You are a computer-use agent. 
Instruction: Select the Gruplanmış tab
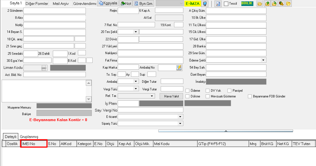click(29, 137)
